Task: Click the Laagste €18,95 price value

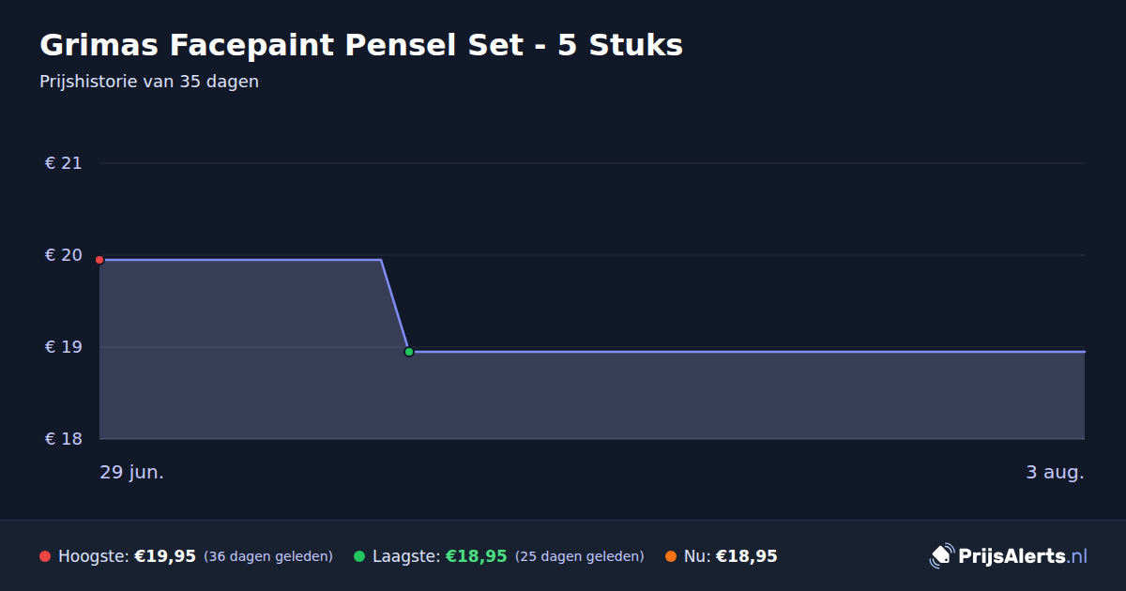Action: click(477, 556)
